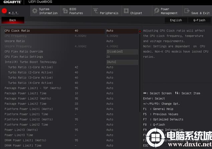Open the Power Management tab
This screenshot has width=212, height=149.
[168, 11]
